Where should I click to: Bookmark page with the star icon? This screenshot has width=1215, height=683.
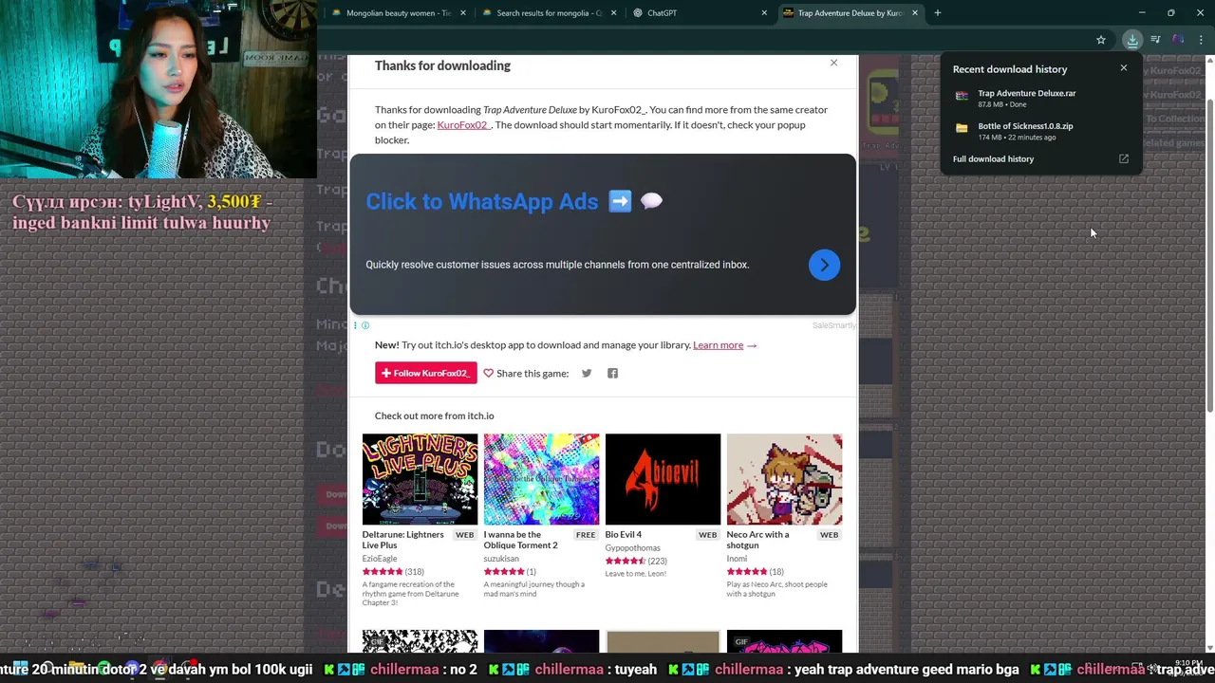click(x=1101, y=40)
